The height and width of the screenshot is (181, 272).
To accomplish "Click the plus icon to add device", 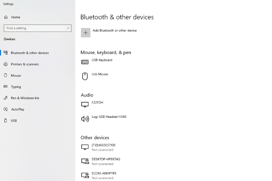I will tap(86, 33).
